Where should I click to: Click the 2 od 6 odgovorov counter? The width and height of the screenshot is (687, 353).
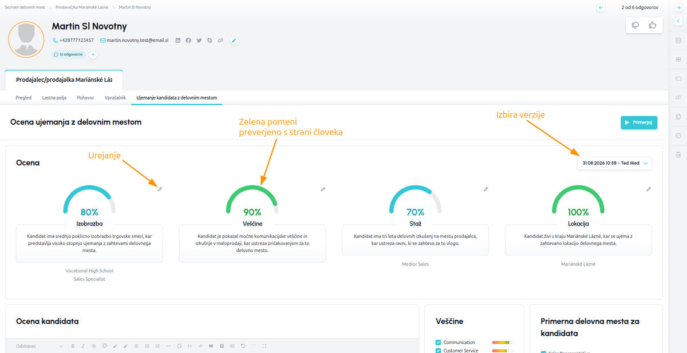click(639, 7)
